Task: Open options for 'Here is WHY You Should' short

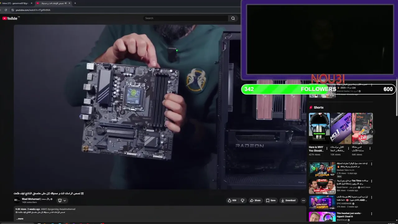Action: [327, 148]
